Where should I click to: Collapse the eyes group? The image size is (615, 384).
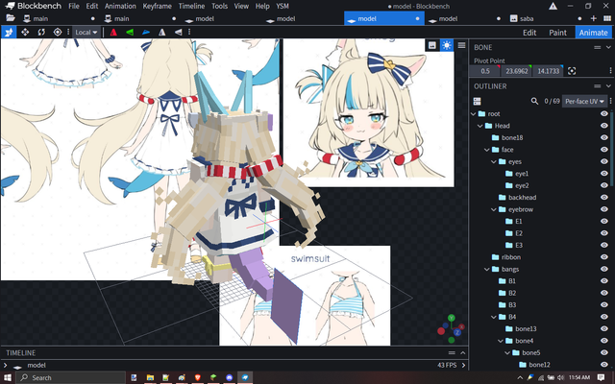(493, 162)
